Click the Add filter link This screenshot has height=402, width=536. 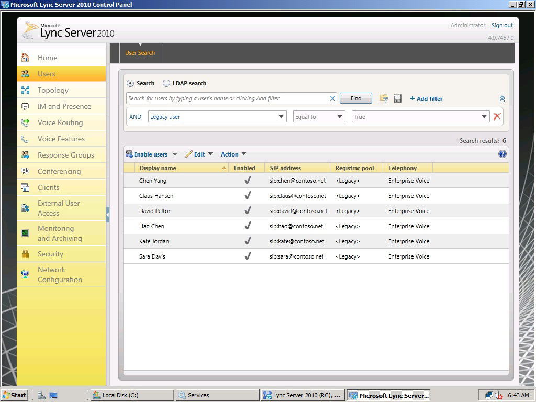(426, 99)
